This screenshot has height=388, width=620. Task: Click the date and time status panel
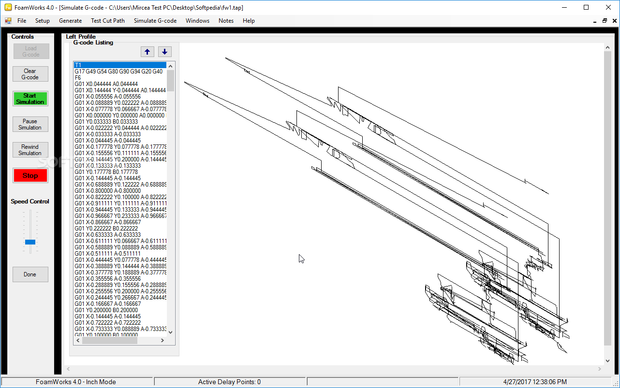point(535,382)
